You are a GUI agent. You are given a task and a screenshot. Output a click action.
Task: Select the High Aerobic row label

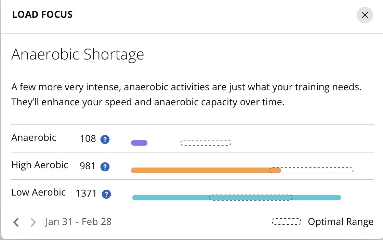point(40,165)
